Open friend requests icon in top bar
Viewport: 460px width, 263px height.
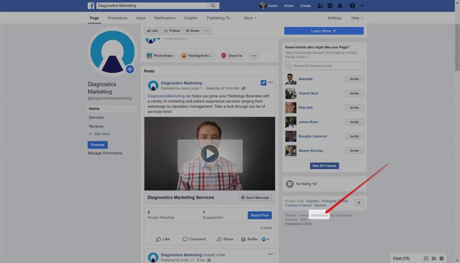(320, 5)
